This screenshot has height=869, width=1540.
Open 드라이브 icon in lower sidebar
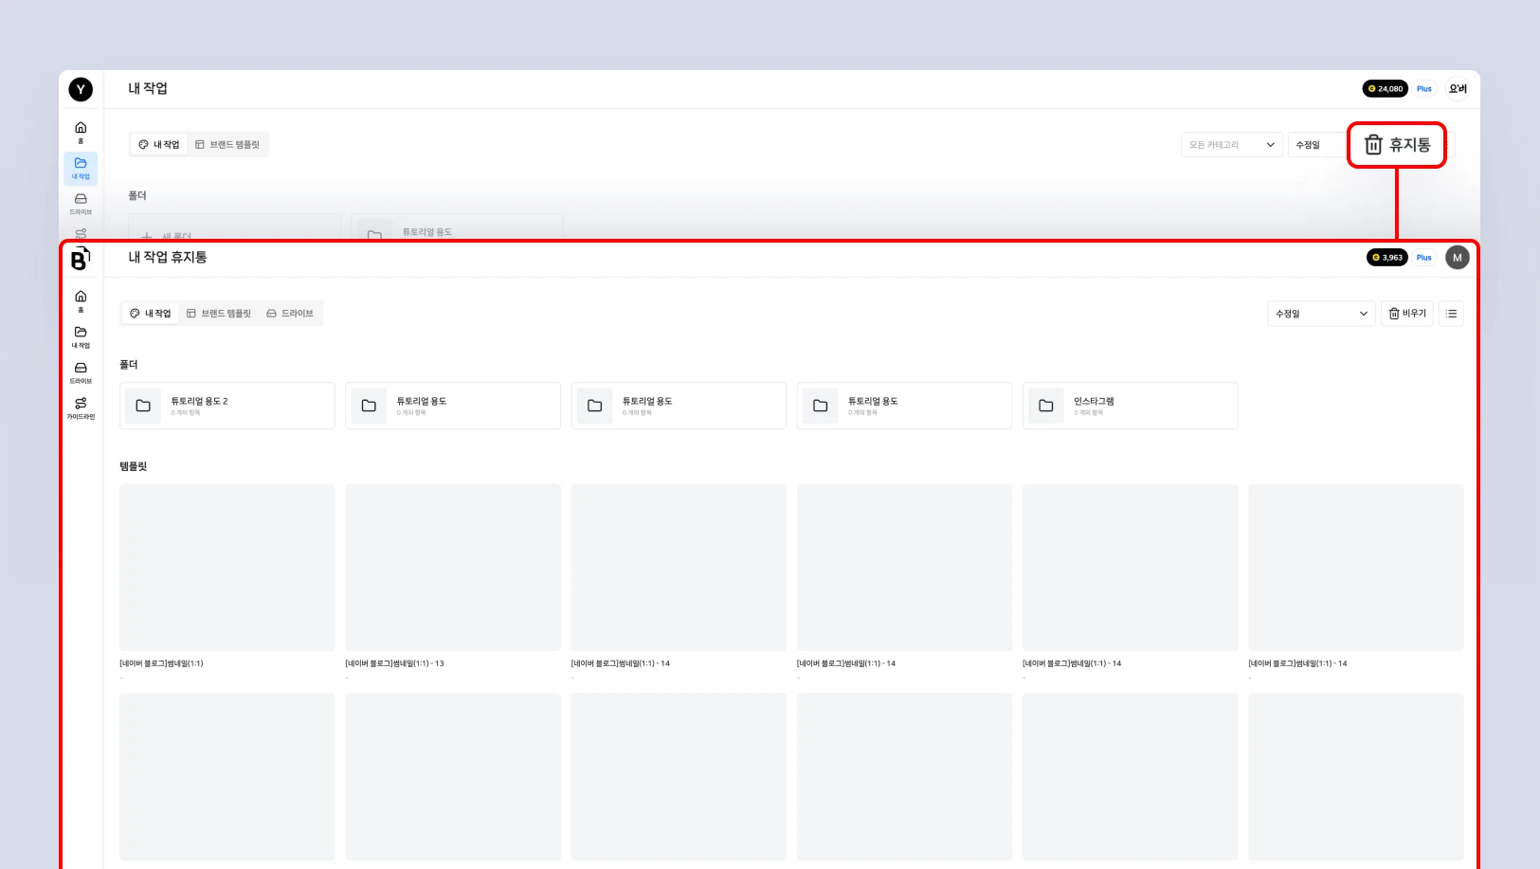(x=81, y=372)
